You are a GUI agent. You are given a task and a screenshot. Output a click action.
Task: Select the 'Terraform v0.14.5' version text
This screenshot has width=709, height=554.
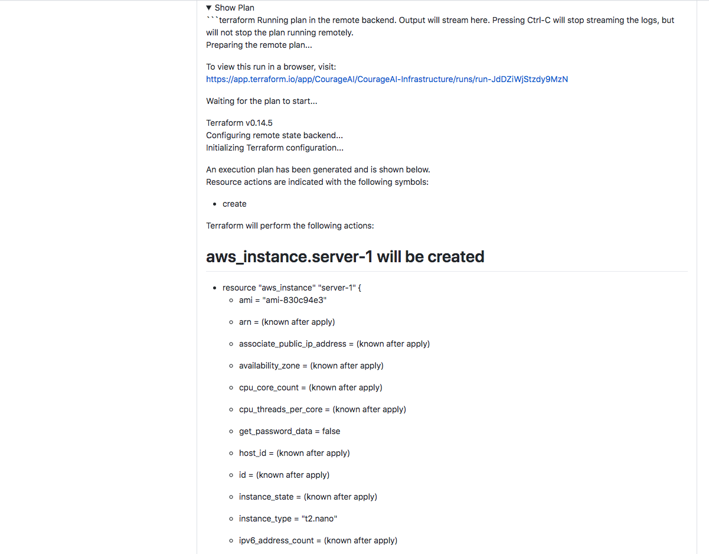(239, 123)
